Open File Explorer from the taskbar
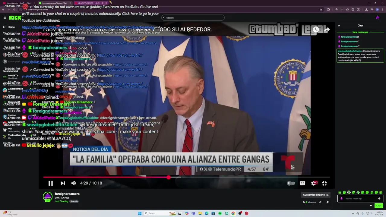Screen dimensions: 386x217 [x=200, y=213]
